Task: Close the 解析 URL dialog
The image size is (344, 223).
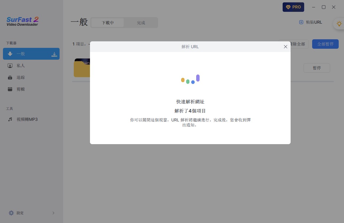Action: pos(285,47)
